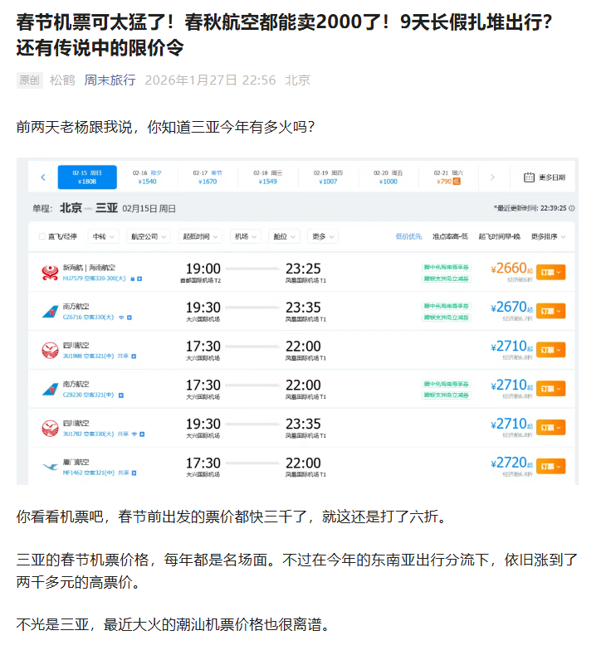Select the 02-15 周日 ¥1808 date tab
Screen dimensions: 606x650
coord(87,177)
